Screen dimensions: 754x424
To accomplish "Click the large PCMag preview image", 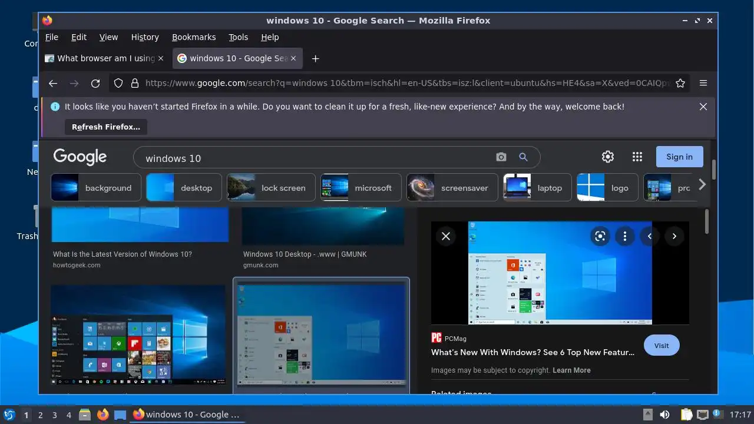I will (x=560, y=273).
